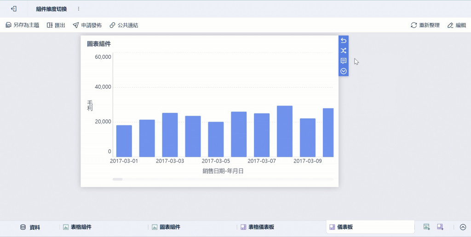Click the bar for 2017-03-01
Screen dimensions: 471x237
(124, 141)
